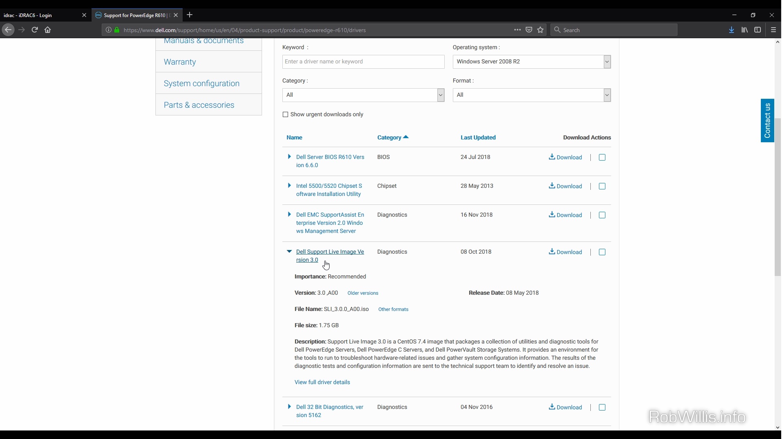Screen dimensions: 782x439
Task: Focus the browser Search box
Action: pyautogui.click(x=614, y=30)
